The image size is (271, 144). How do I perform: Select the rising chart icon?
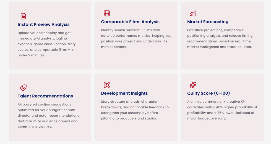193,13
